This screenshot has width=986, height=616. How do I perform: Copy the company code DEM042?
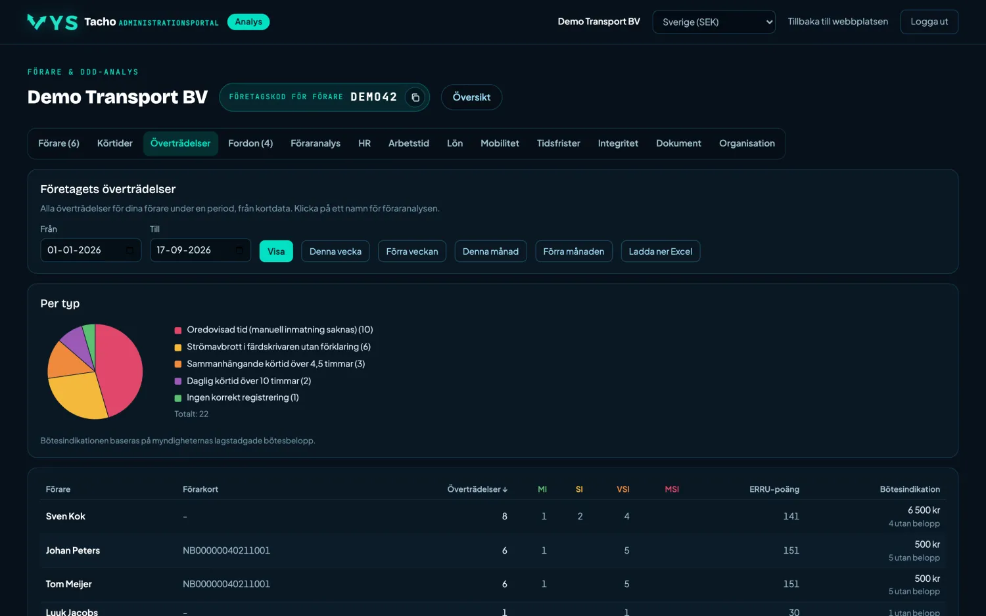(x=415, y=97)
